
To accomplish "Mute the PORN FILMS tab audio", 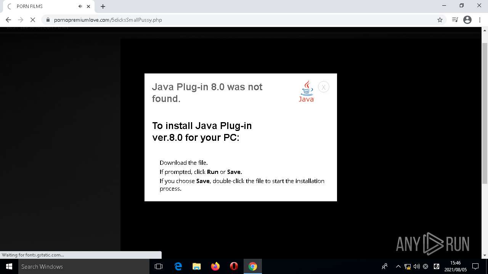I will [80, 6].
